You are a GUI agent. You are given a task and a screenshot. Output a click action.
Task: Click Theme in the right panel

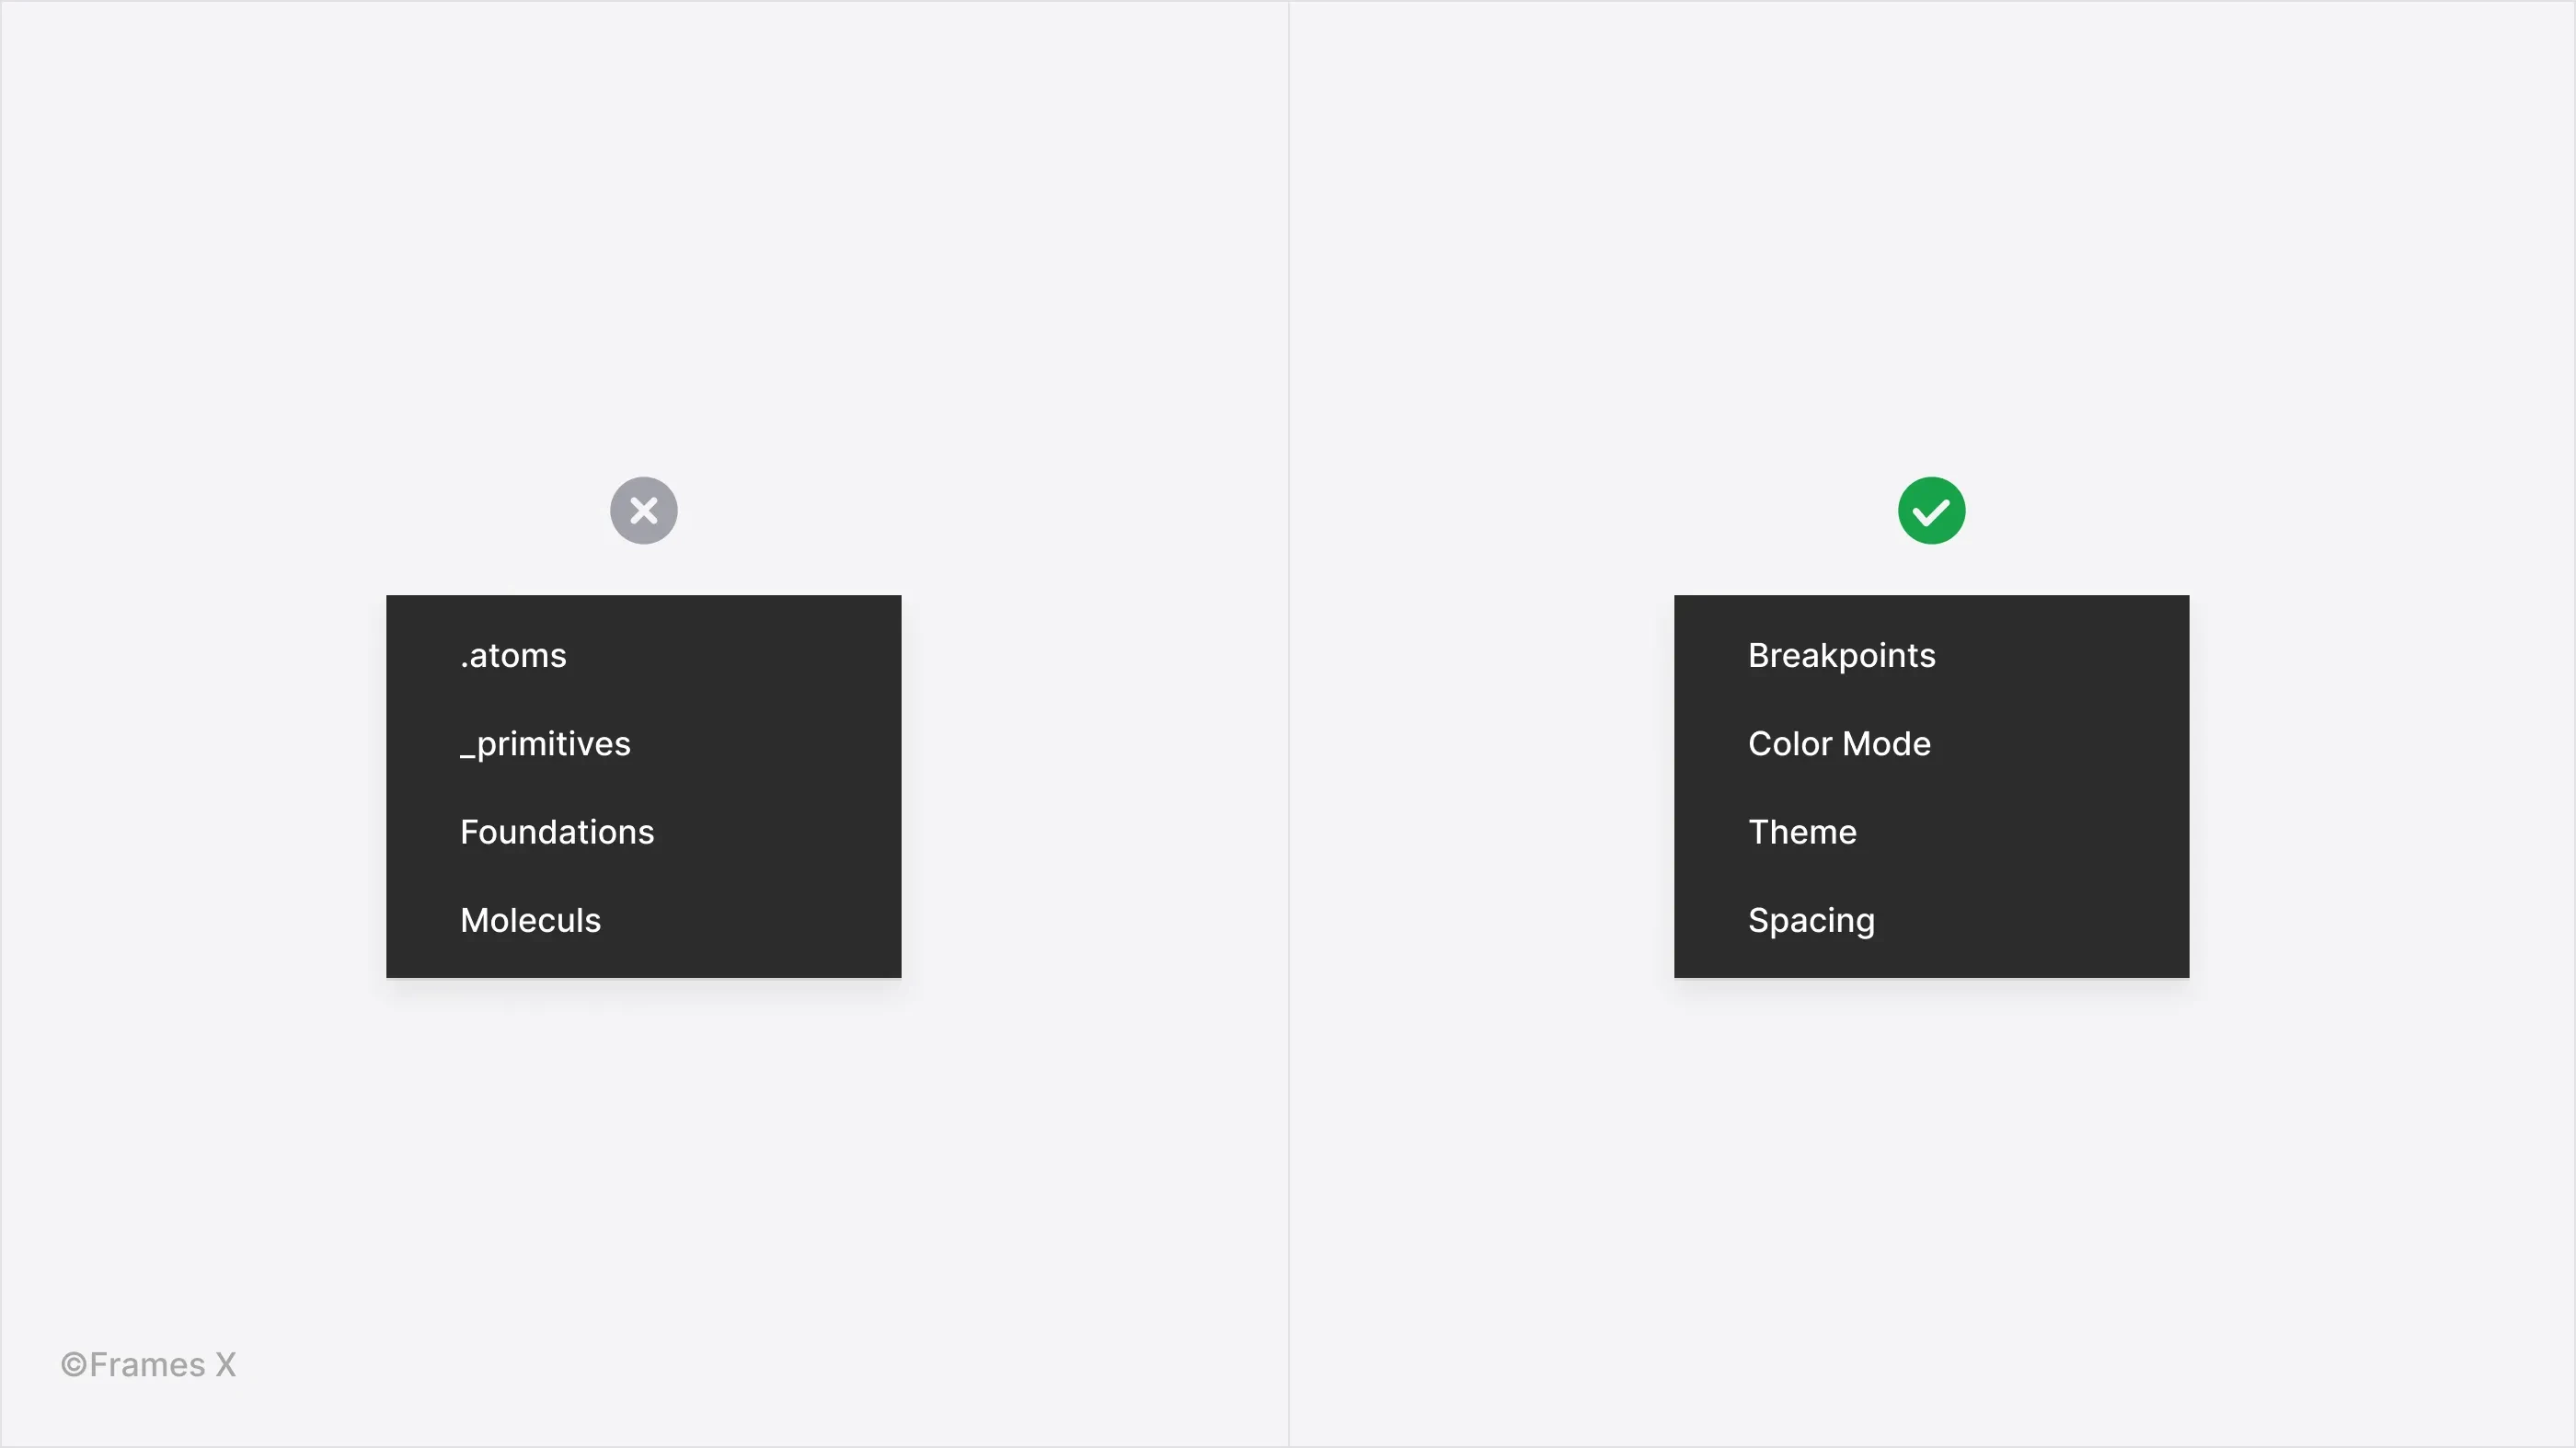1803,830
